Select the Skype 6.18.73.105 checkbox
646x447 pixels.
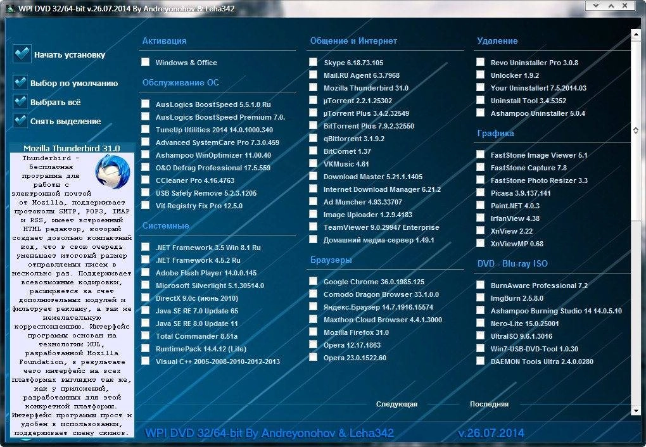(313, 62)
